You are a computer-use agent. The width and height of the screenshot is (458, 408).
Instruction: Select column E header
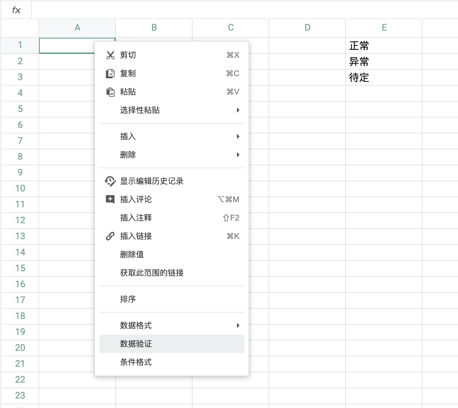pyautogui.click(x=384, y=28)
